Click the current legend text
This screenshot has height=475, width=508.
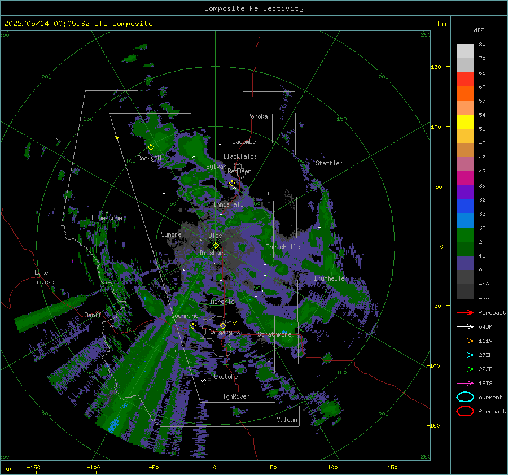(491, 397)
